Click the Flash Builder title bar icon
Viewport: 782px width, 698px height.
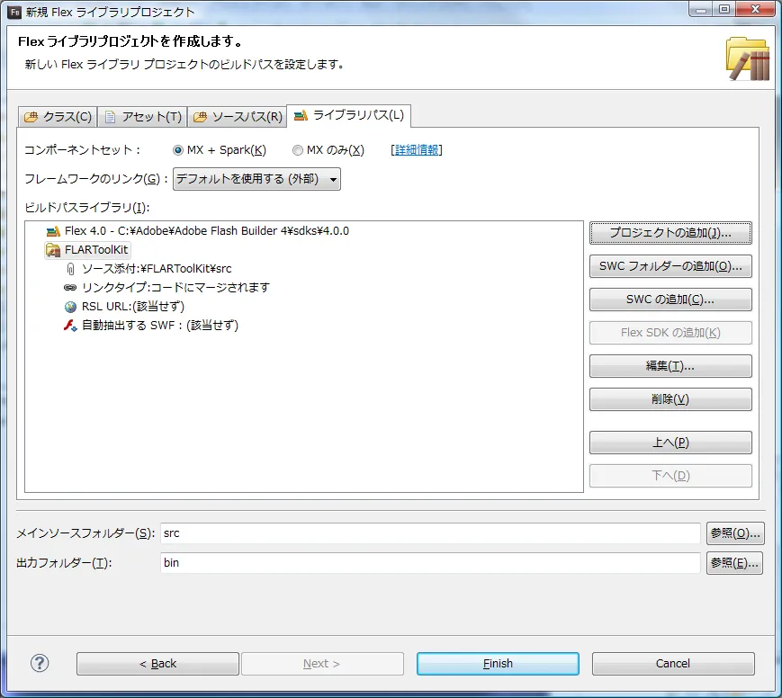[x=15, y=12]
